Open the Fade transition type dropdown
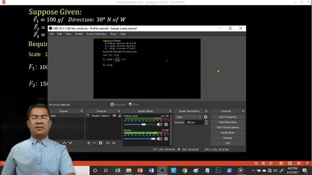 [189, 117]
